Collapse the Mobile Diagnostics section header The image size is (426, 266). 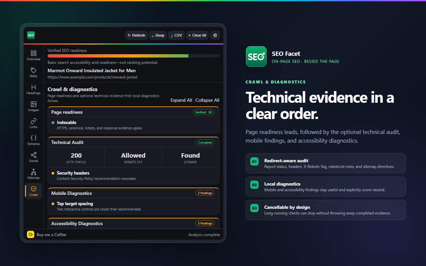[133, 193]
